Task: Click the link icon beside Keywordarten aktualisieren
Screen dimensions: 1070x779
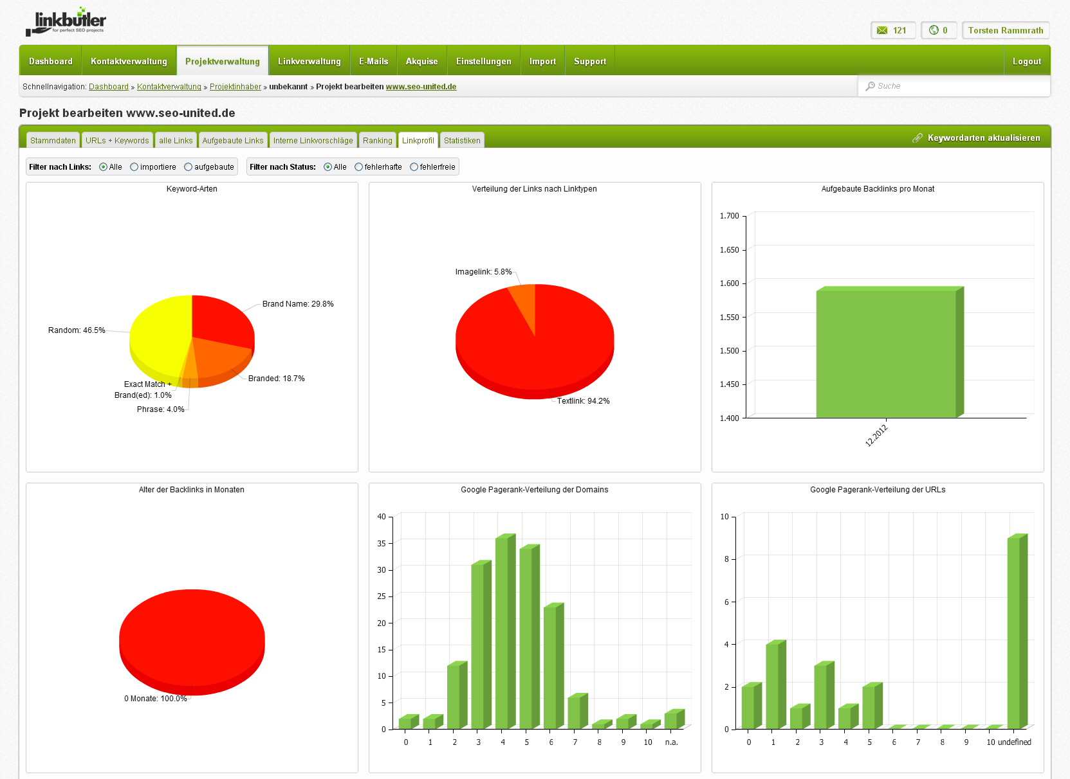Action: click(x=918, y=138)
